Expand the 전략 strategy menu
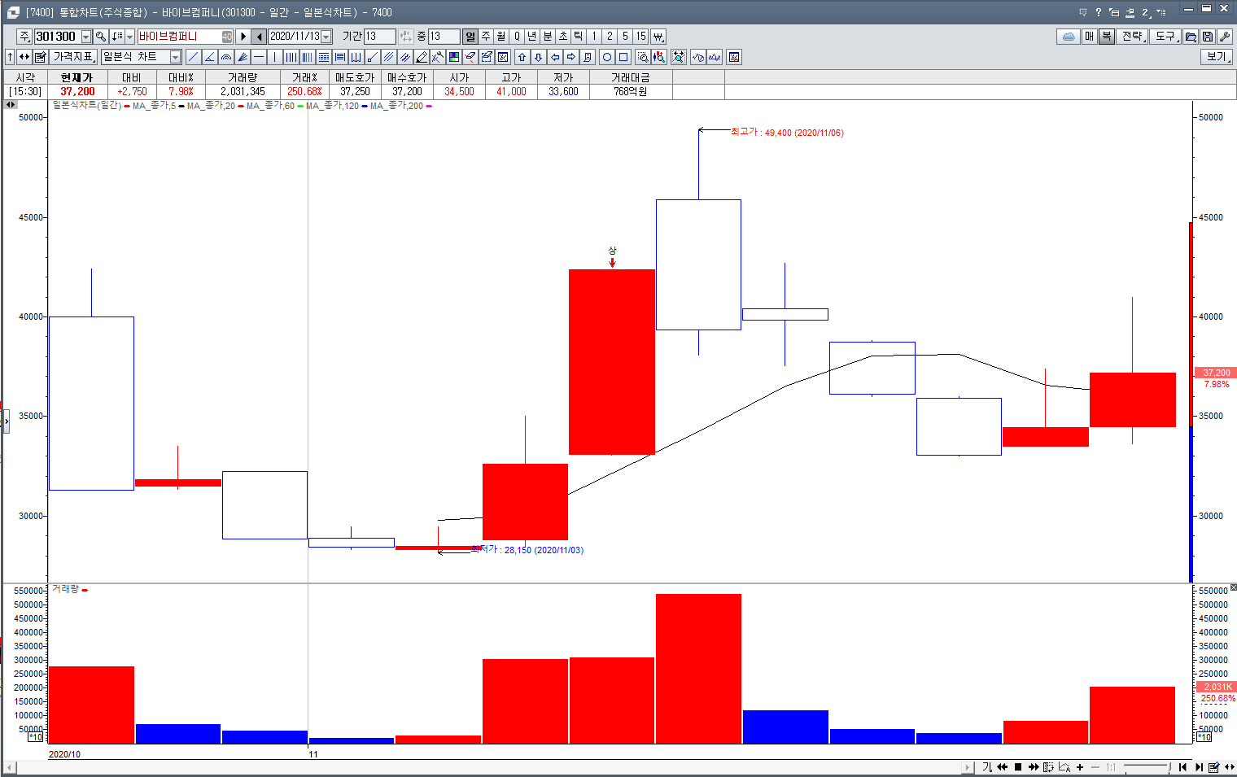Screen dimensions: 1237x777 [1133, 37]
